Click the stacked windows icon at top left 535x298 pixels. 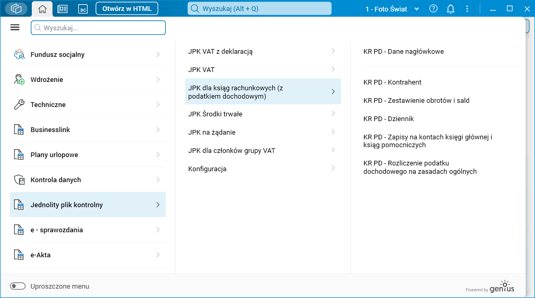pos(16,9)
